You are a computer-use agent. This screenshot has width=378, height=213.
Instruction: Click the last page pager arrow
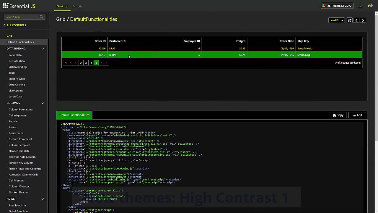click(106, 63)
